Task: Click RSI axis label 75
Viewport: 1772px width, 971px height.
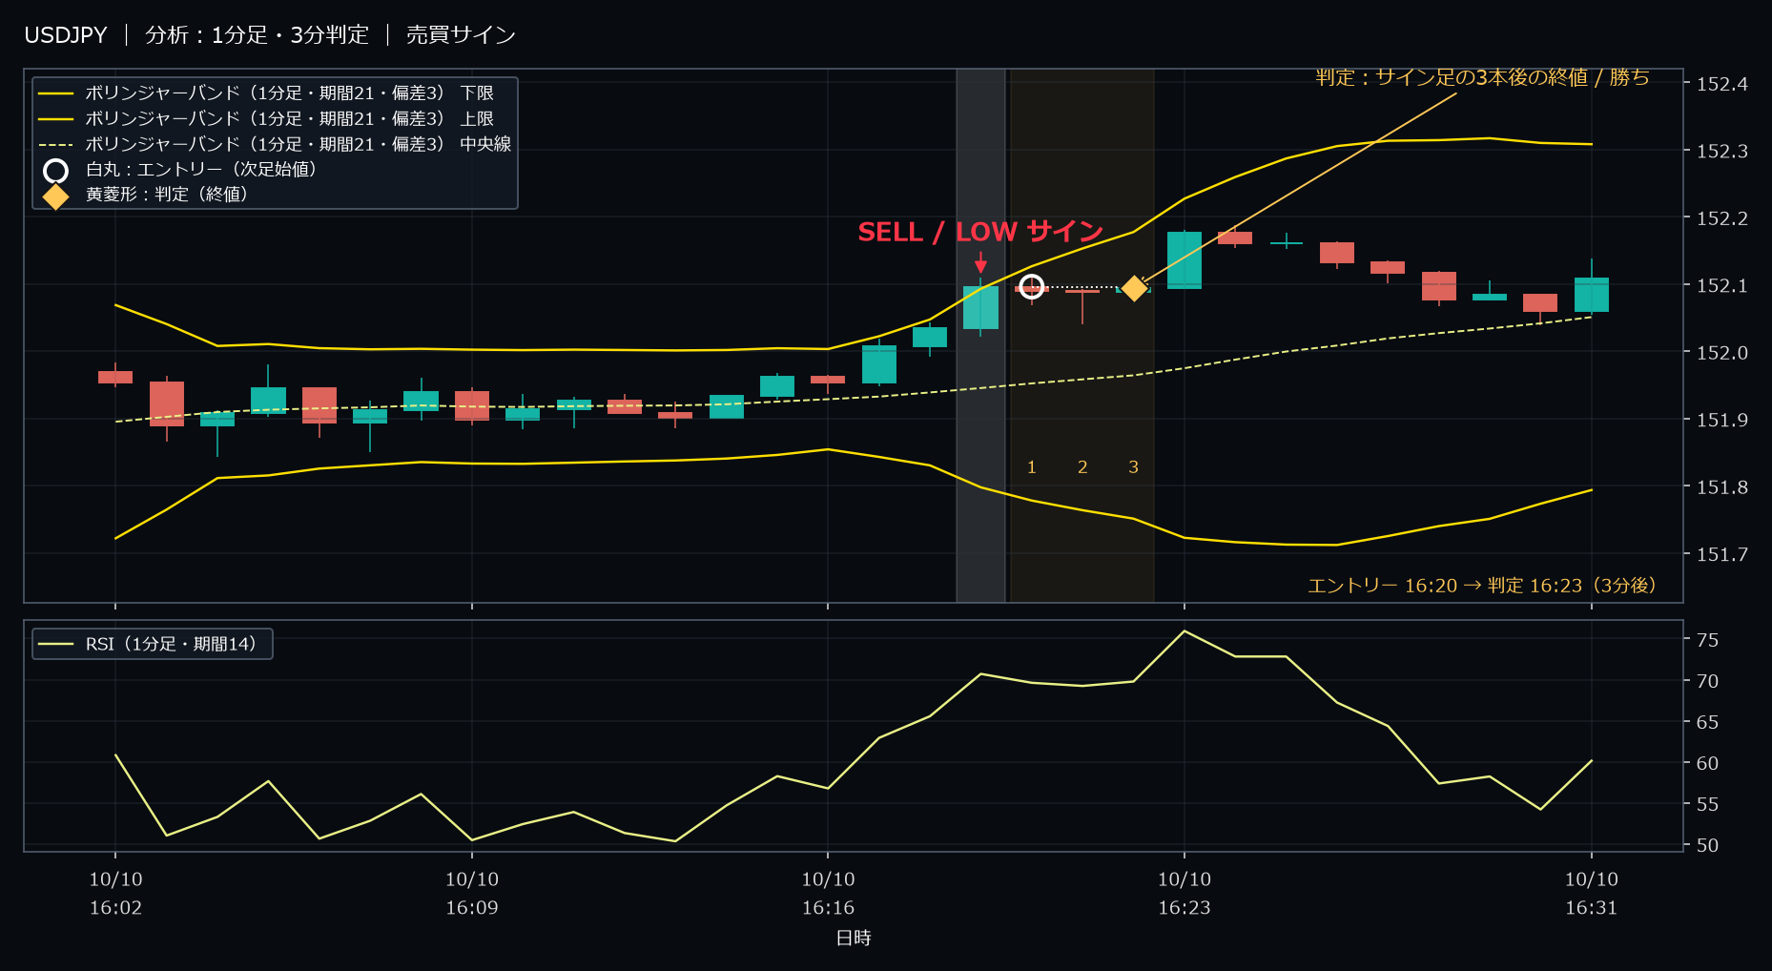Action: pos(1707,640)
